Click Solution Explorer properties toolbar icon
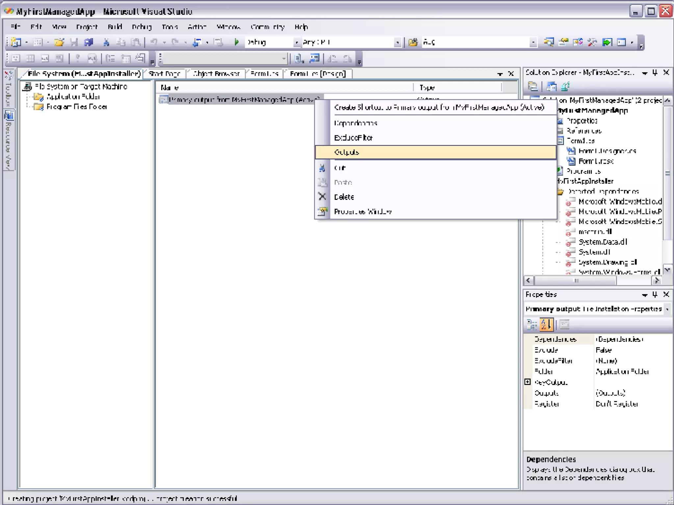Screen dimensions: 674x505 click(x=532, y=87)
